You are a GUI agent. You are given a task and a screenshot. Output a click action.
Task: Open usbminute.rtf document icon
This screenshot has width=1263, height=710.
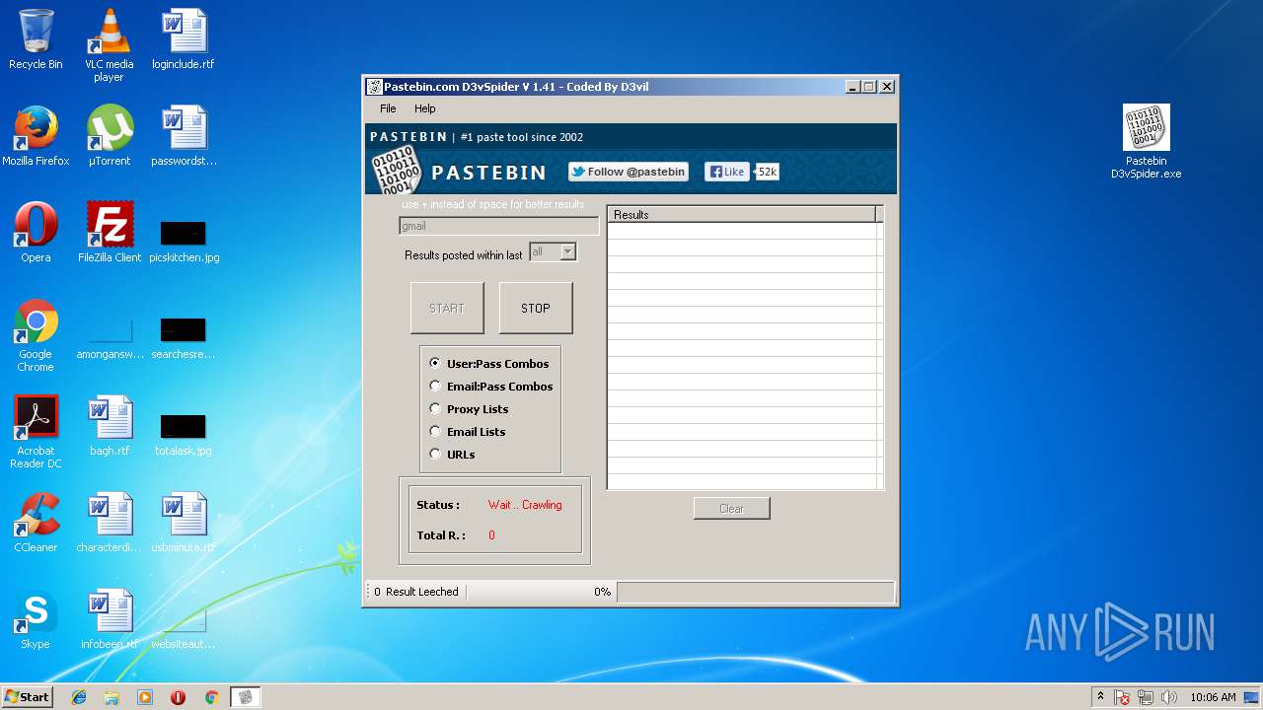(x=184, y=523)
